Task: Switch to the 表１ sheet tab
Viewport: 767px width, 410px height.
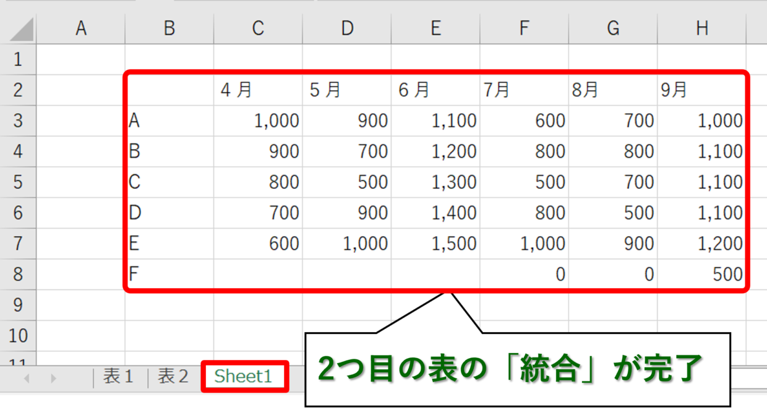Action: click(119, 377)
